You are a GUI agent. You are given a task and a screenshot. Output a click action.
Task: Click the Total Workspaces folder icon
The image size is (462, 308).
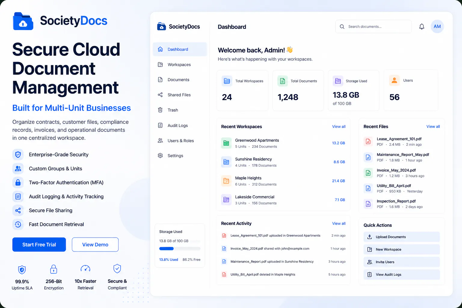227,81
